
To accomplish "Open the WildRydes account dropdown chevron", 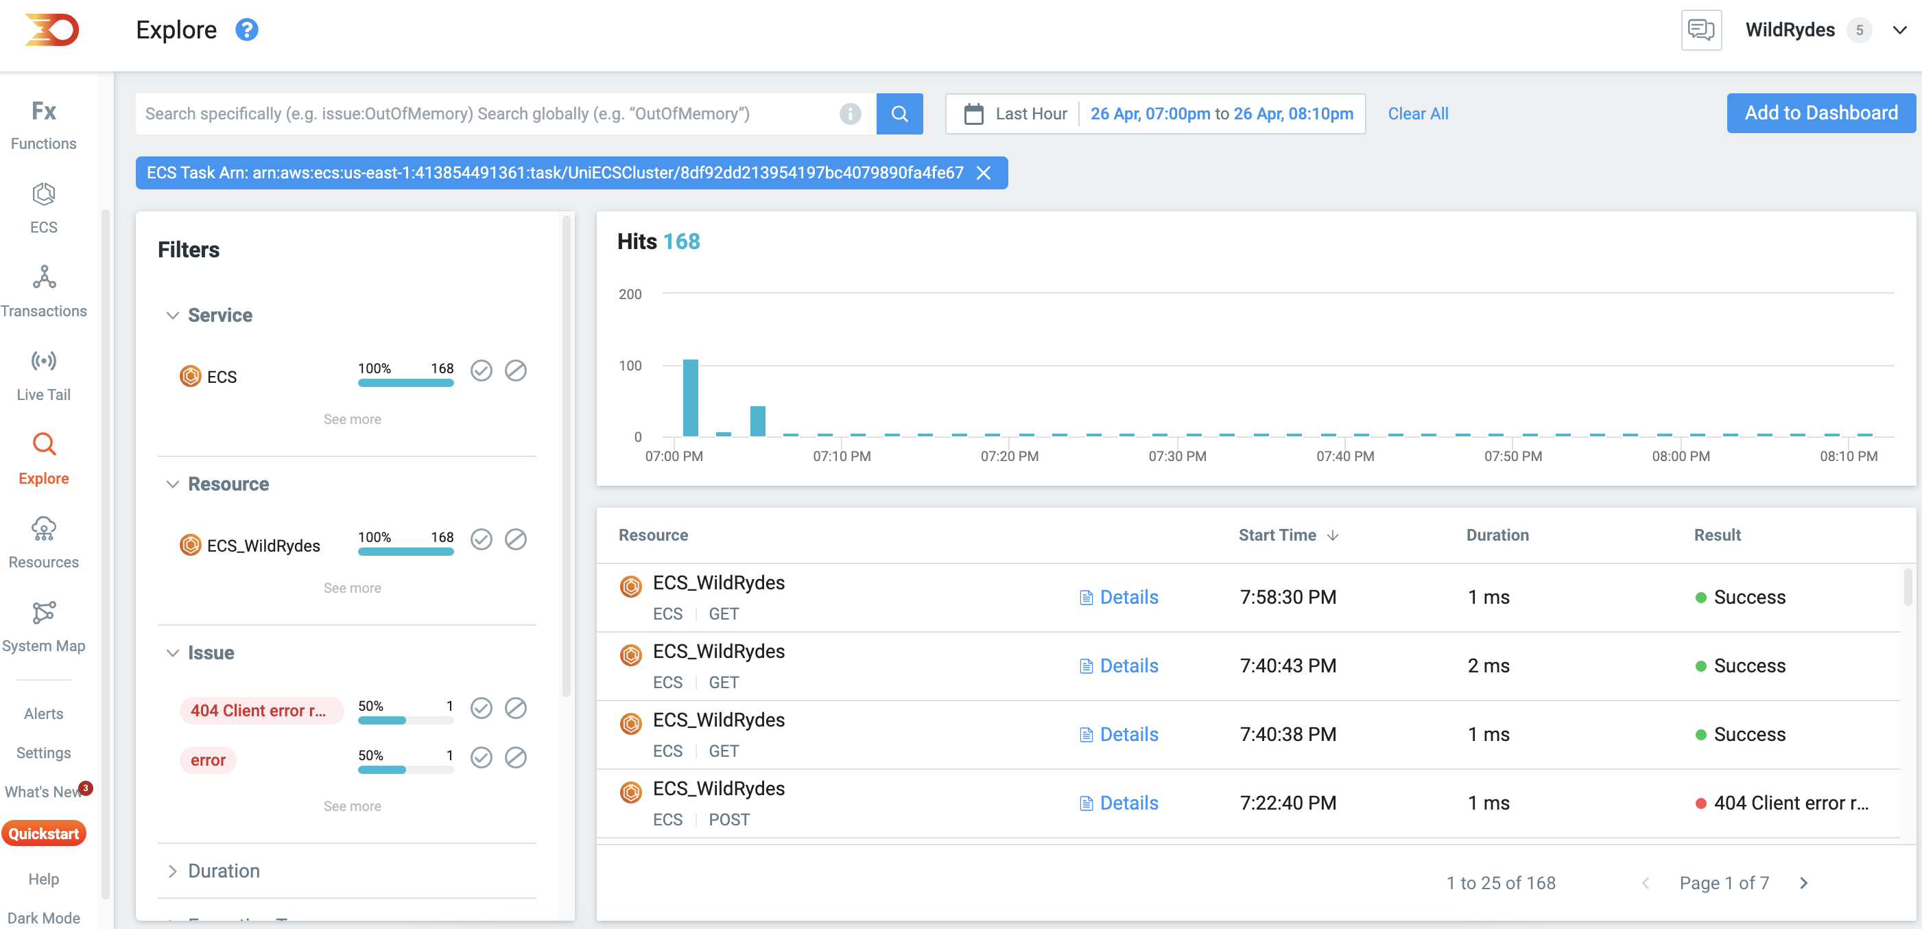I will [1899, 30].
